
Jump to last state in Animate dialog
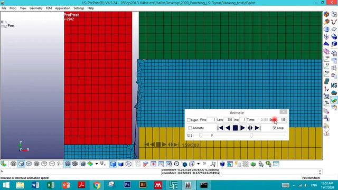pyautogui.click(x=258, y=128)
